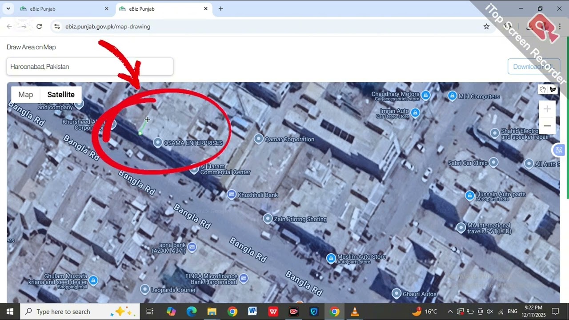Viewport: 569px width, 320px height.
Task: Click the Imran Auto map marker
Action: point(415,113)
